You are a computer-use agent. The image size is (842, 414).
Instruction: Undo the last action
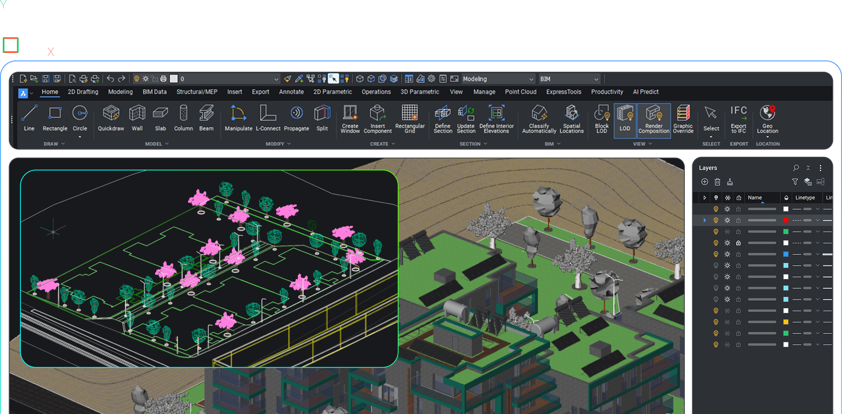tap(110, 79)
